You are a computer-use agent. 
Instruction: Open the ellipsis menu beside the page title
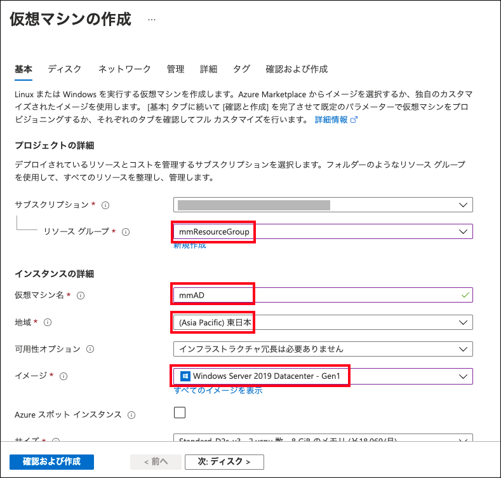(x=152, y=20)
